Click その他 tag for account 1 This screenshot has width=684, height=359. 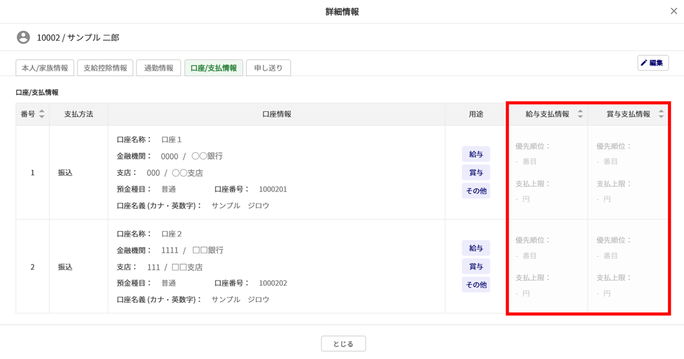click(476, 190)
